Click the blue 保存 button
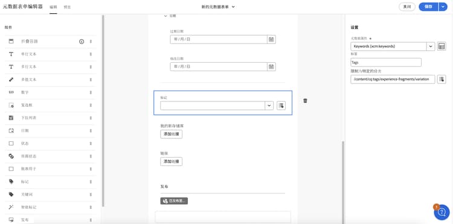Screen dimensions: 453x224 click(428, 7)
